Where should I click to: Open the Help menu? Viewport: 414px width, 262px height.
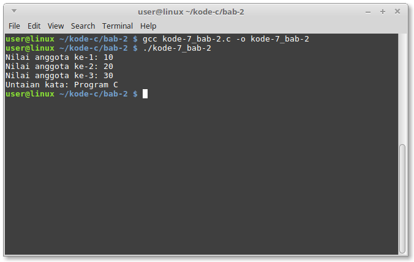pos(148,26)
